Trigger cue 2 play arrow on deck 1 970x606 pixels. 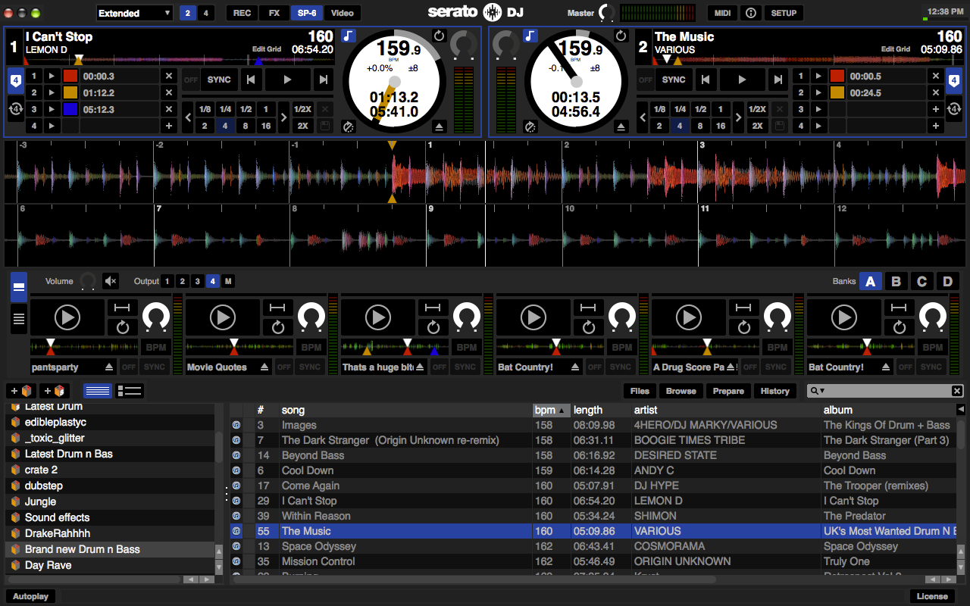(52, 93)
